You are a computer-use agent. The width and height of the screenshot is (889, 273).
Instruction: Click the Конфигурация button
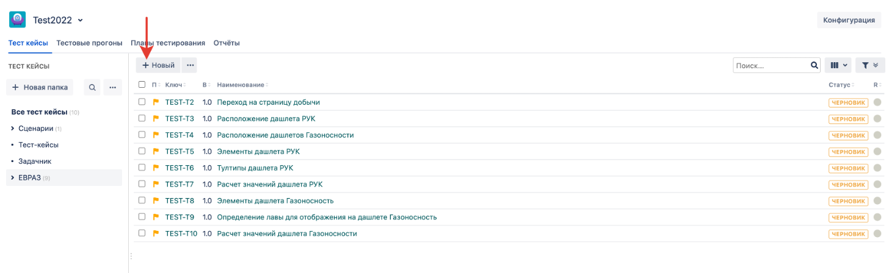click(x=849, y=20)
